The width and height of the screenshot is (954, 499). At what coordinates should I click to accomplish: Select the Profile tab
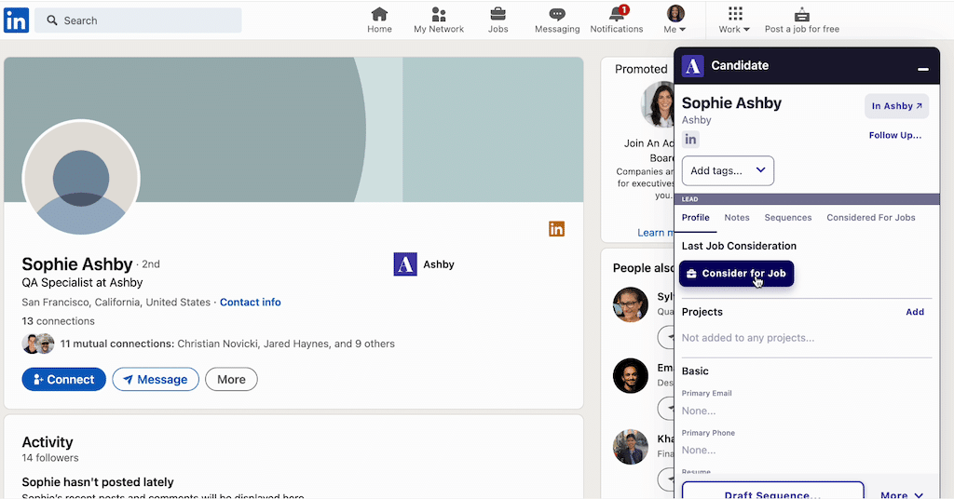click(x=695, y=218)
